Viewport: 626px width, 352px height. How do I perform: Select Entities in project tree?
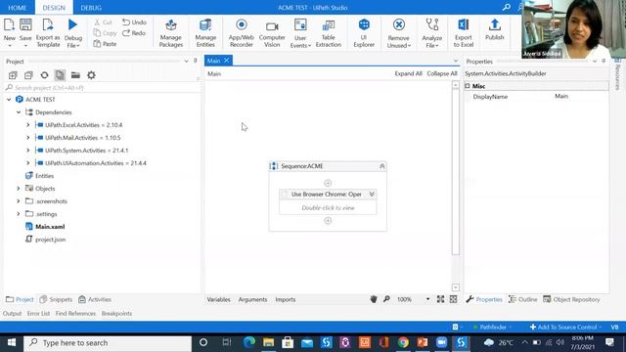pyautogui.click(x=44, y=176)
